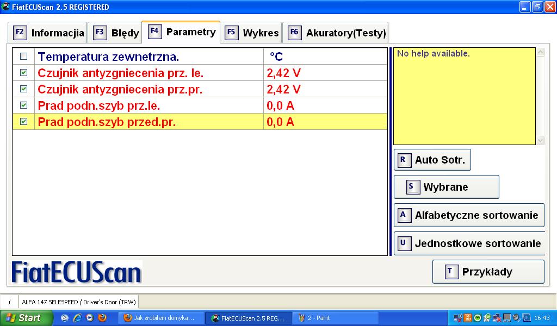This screenshot has width=557, height=326.
Task: Click the F6 key icon beside Akuratory(Testy)
Action: (x=294, y=33)
